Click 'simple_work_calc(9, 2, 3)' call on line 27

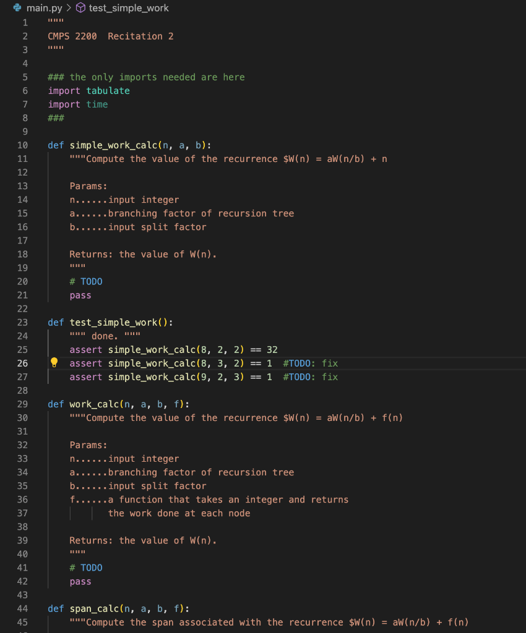click(176, 377)
